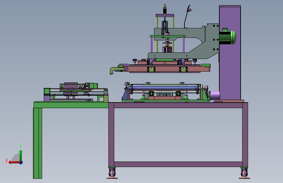Click the red X axis arrow of triad
This screenshot has height=183, width=283.
pos(14,162)
